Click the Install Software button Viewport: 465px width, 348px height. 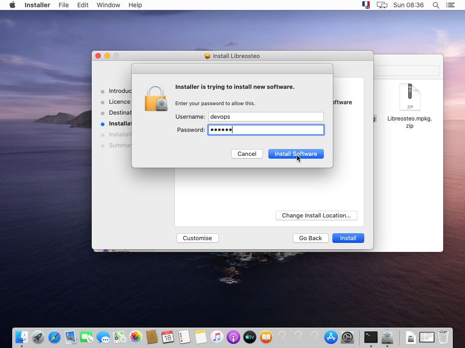[x=296, y=154]
